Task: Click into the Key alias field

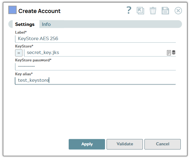Action: pyautogui.click(x=95, y=81)
